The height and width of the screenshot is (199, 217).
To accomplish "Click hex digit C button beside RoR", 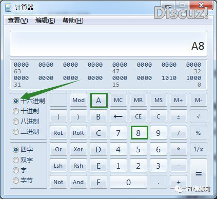I will [x=98, y=133].
